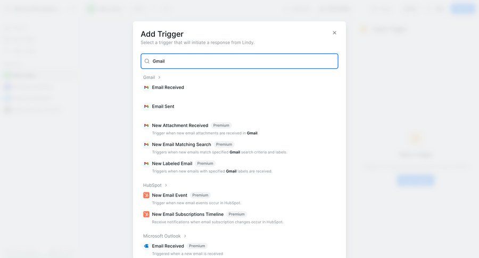This screenshot has height=258, width=479.
Task: Expand the Microsoft Outlook category chevron
Action: point(185,236)
